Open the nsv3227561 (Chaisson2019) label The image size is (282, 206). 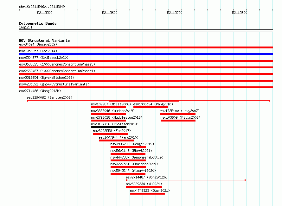pyautogui.click(x=134, y=164)
